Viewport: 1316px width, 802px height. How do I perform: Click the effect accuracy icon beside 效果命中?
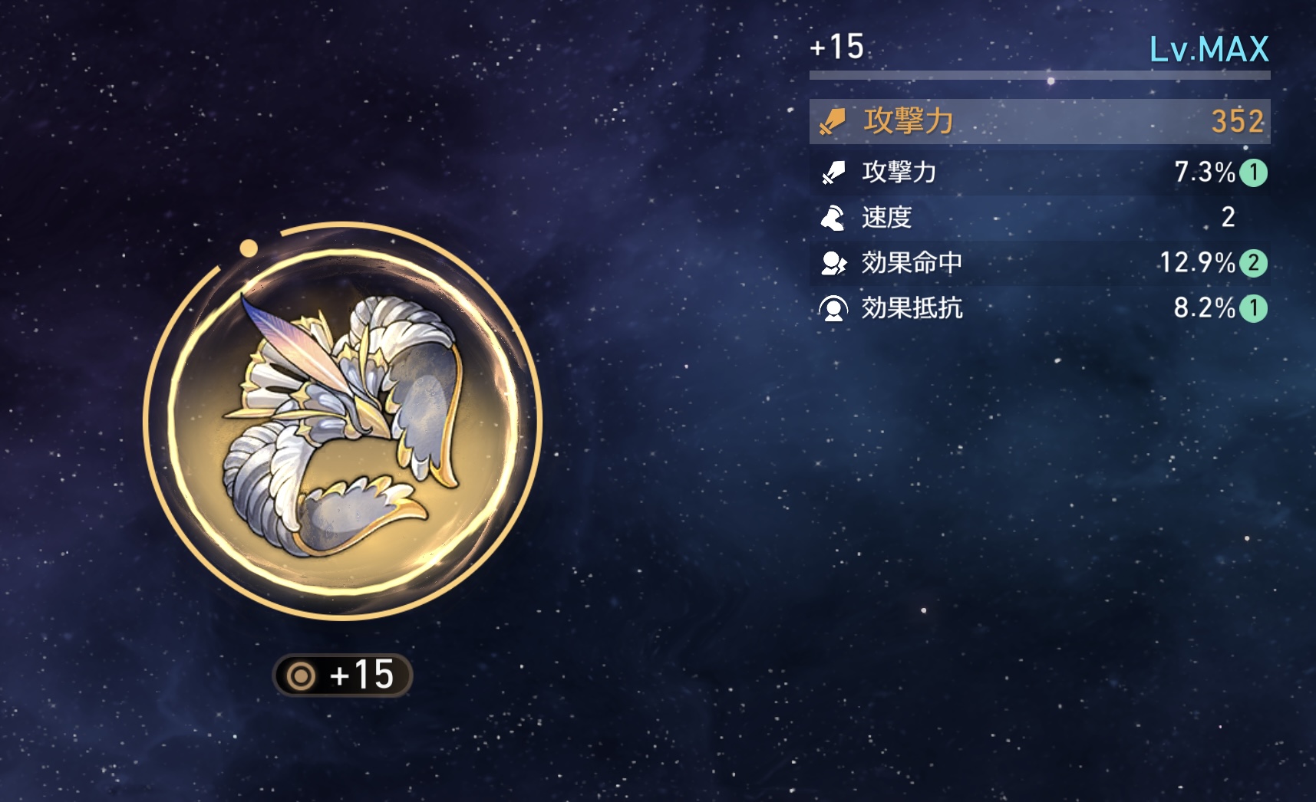(x=833, y=263)
